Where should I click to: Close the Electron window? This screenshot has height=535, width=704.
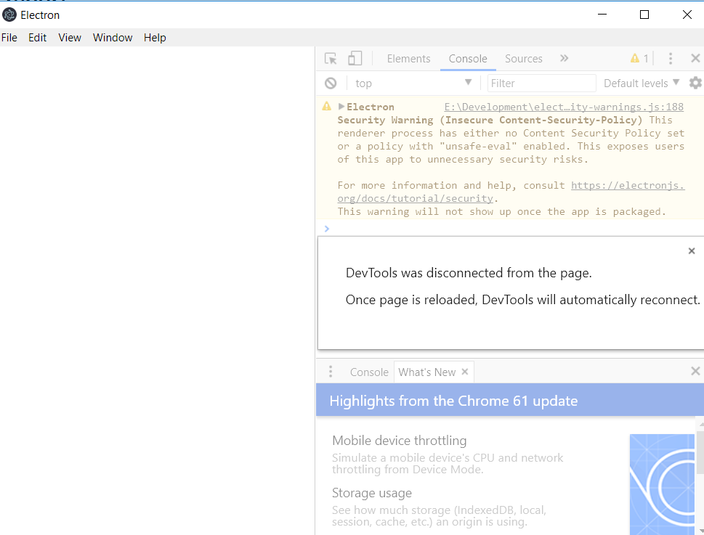pyautogui.click(x=687, y=15)
